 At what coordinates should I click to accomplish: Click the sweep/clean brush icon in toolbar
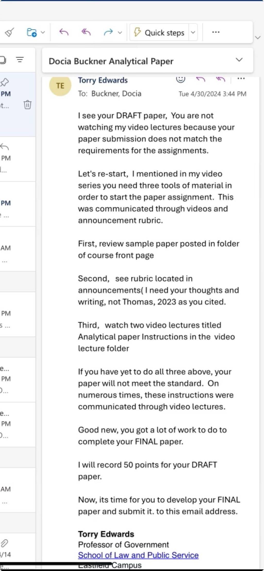[x=10, y=32]
